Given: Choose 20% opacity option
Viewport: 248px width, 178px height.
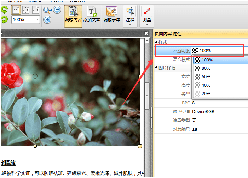Looking at the screenshot, I should [220, 94].
